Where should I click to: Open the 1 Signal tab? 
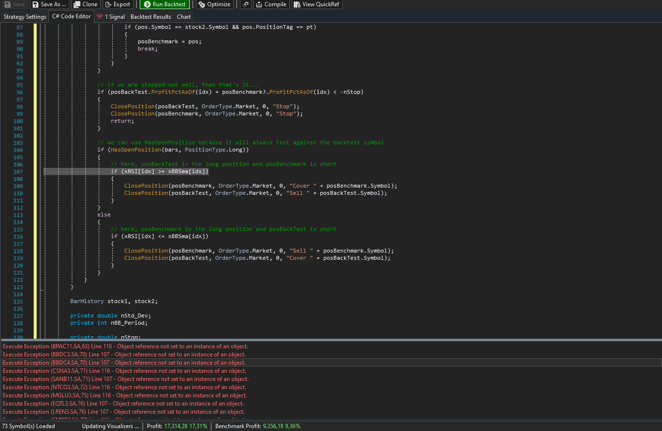(111, 17)
